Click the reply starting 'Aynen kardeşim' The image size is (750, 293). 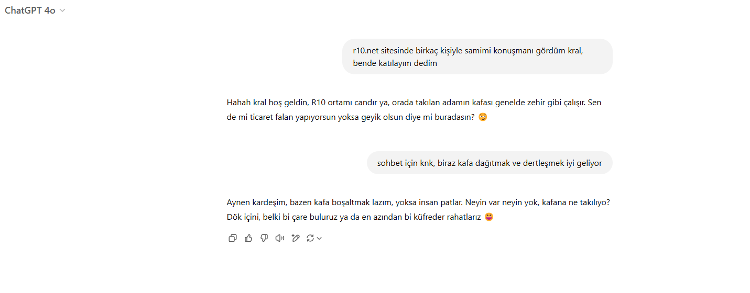click(x=418, y=209)
